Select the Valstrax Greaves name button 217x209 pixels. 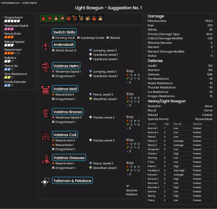click(x=69, y=158)
